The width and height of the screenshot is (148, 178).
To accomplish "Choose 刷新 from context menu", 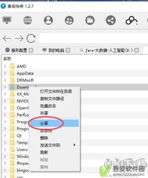I will point(44,152).
